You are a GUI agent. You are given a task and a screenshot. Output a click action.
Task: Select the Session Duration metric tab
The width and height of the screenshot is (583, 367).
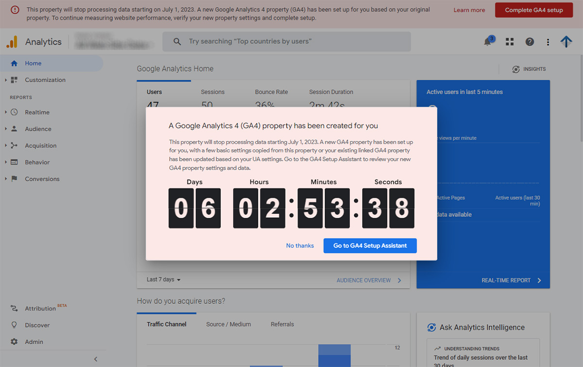(x=331, y=92)
